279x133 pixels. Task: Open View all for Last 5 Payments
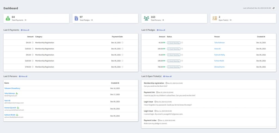pos(25,30)
